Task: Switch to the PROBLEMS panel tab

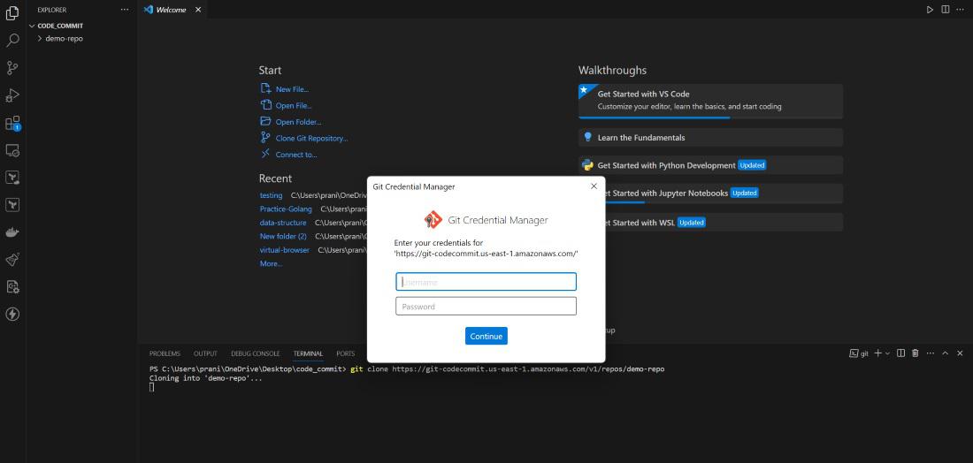Action: [165, 354]
